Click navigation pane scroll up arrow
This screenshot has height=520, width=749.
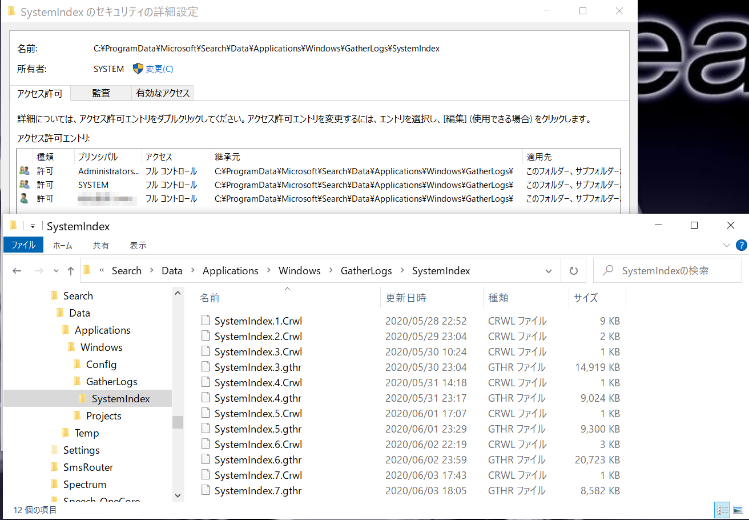click(178, 293)
